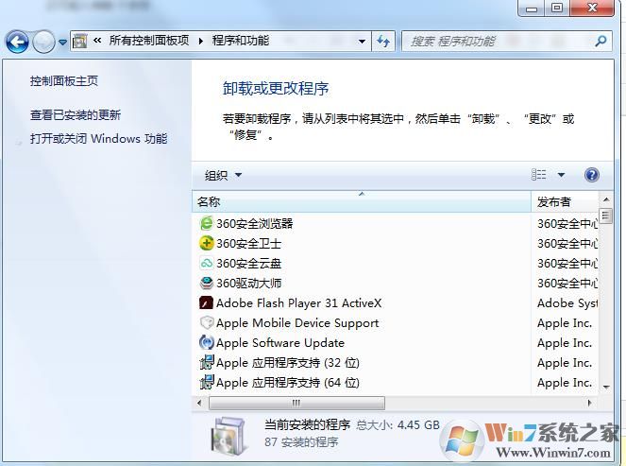Viewport: 626px width, 466px height.
Task: Expand the arrow after 所有控制面板项
Action: point(200,41)
